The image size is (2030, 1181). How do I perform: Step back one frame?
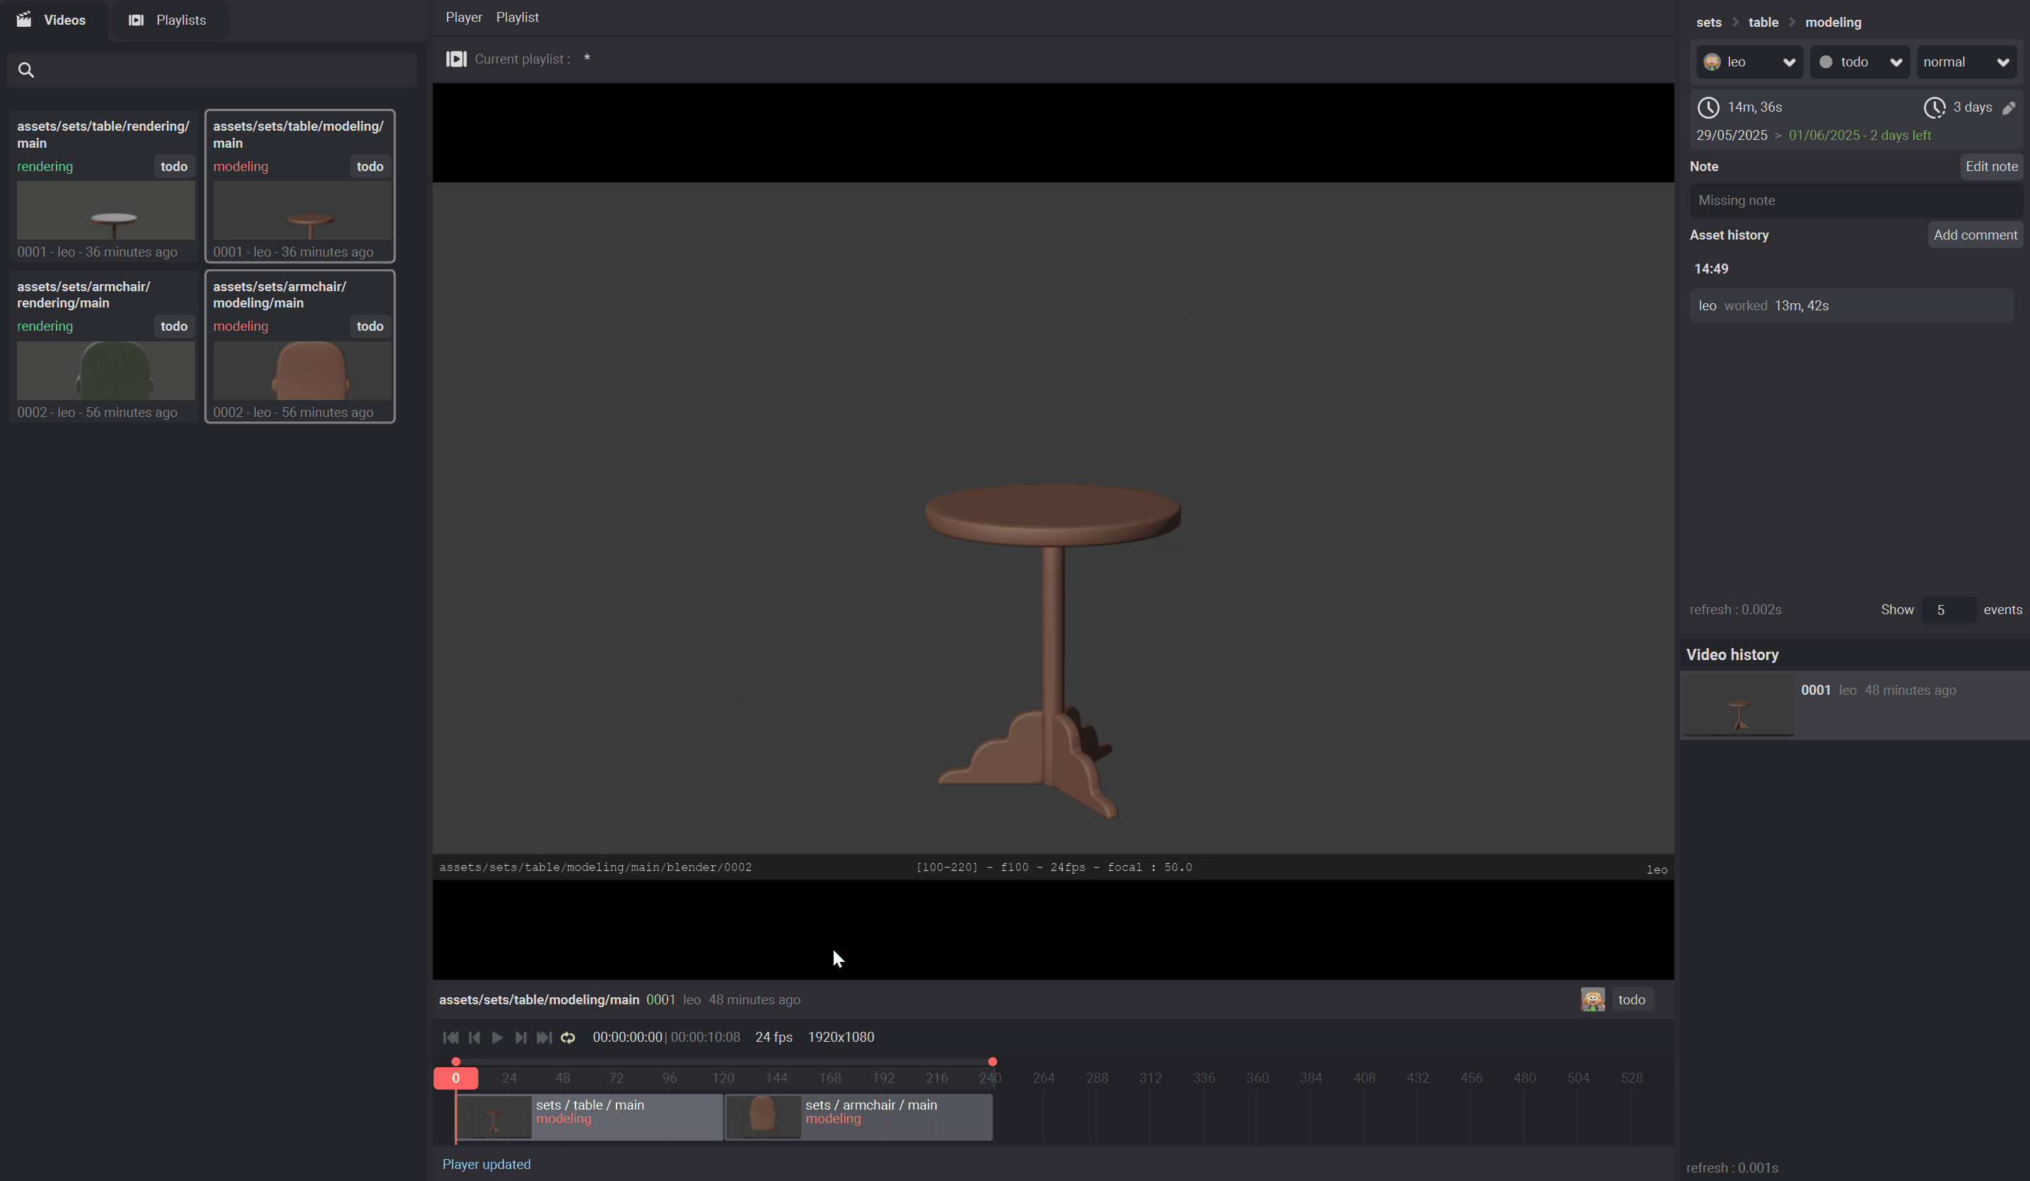coord(474,1038)
